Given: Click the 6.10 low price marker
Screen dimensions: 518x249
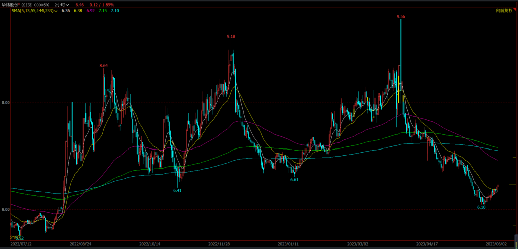Looking at the screenshot, I should pyautogui.click(x=482, y=207).
